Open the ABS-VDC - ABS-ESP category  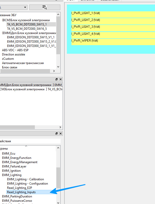(x=15, y=50)
